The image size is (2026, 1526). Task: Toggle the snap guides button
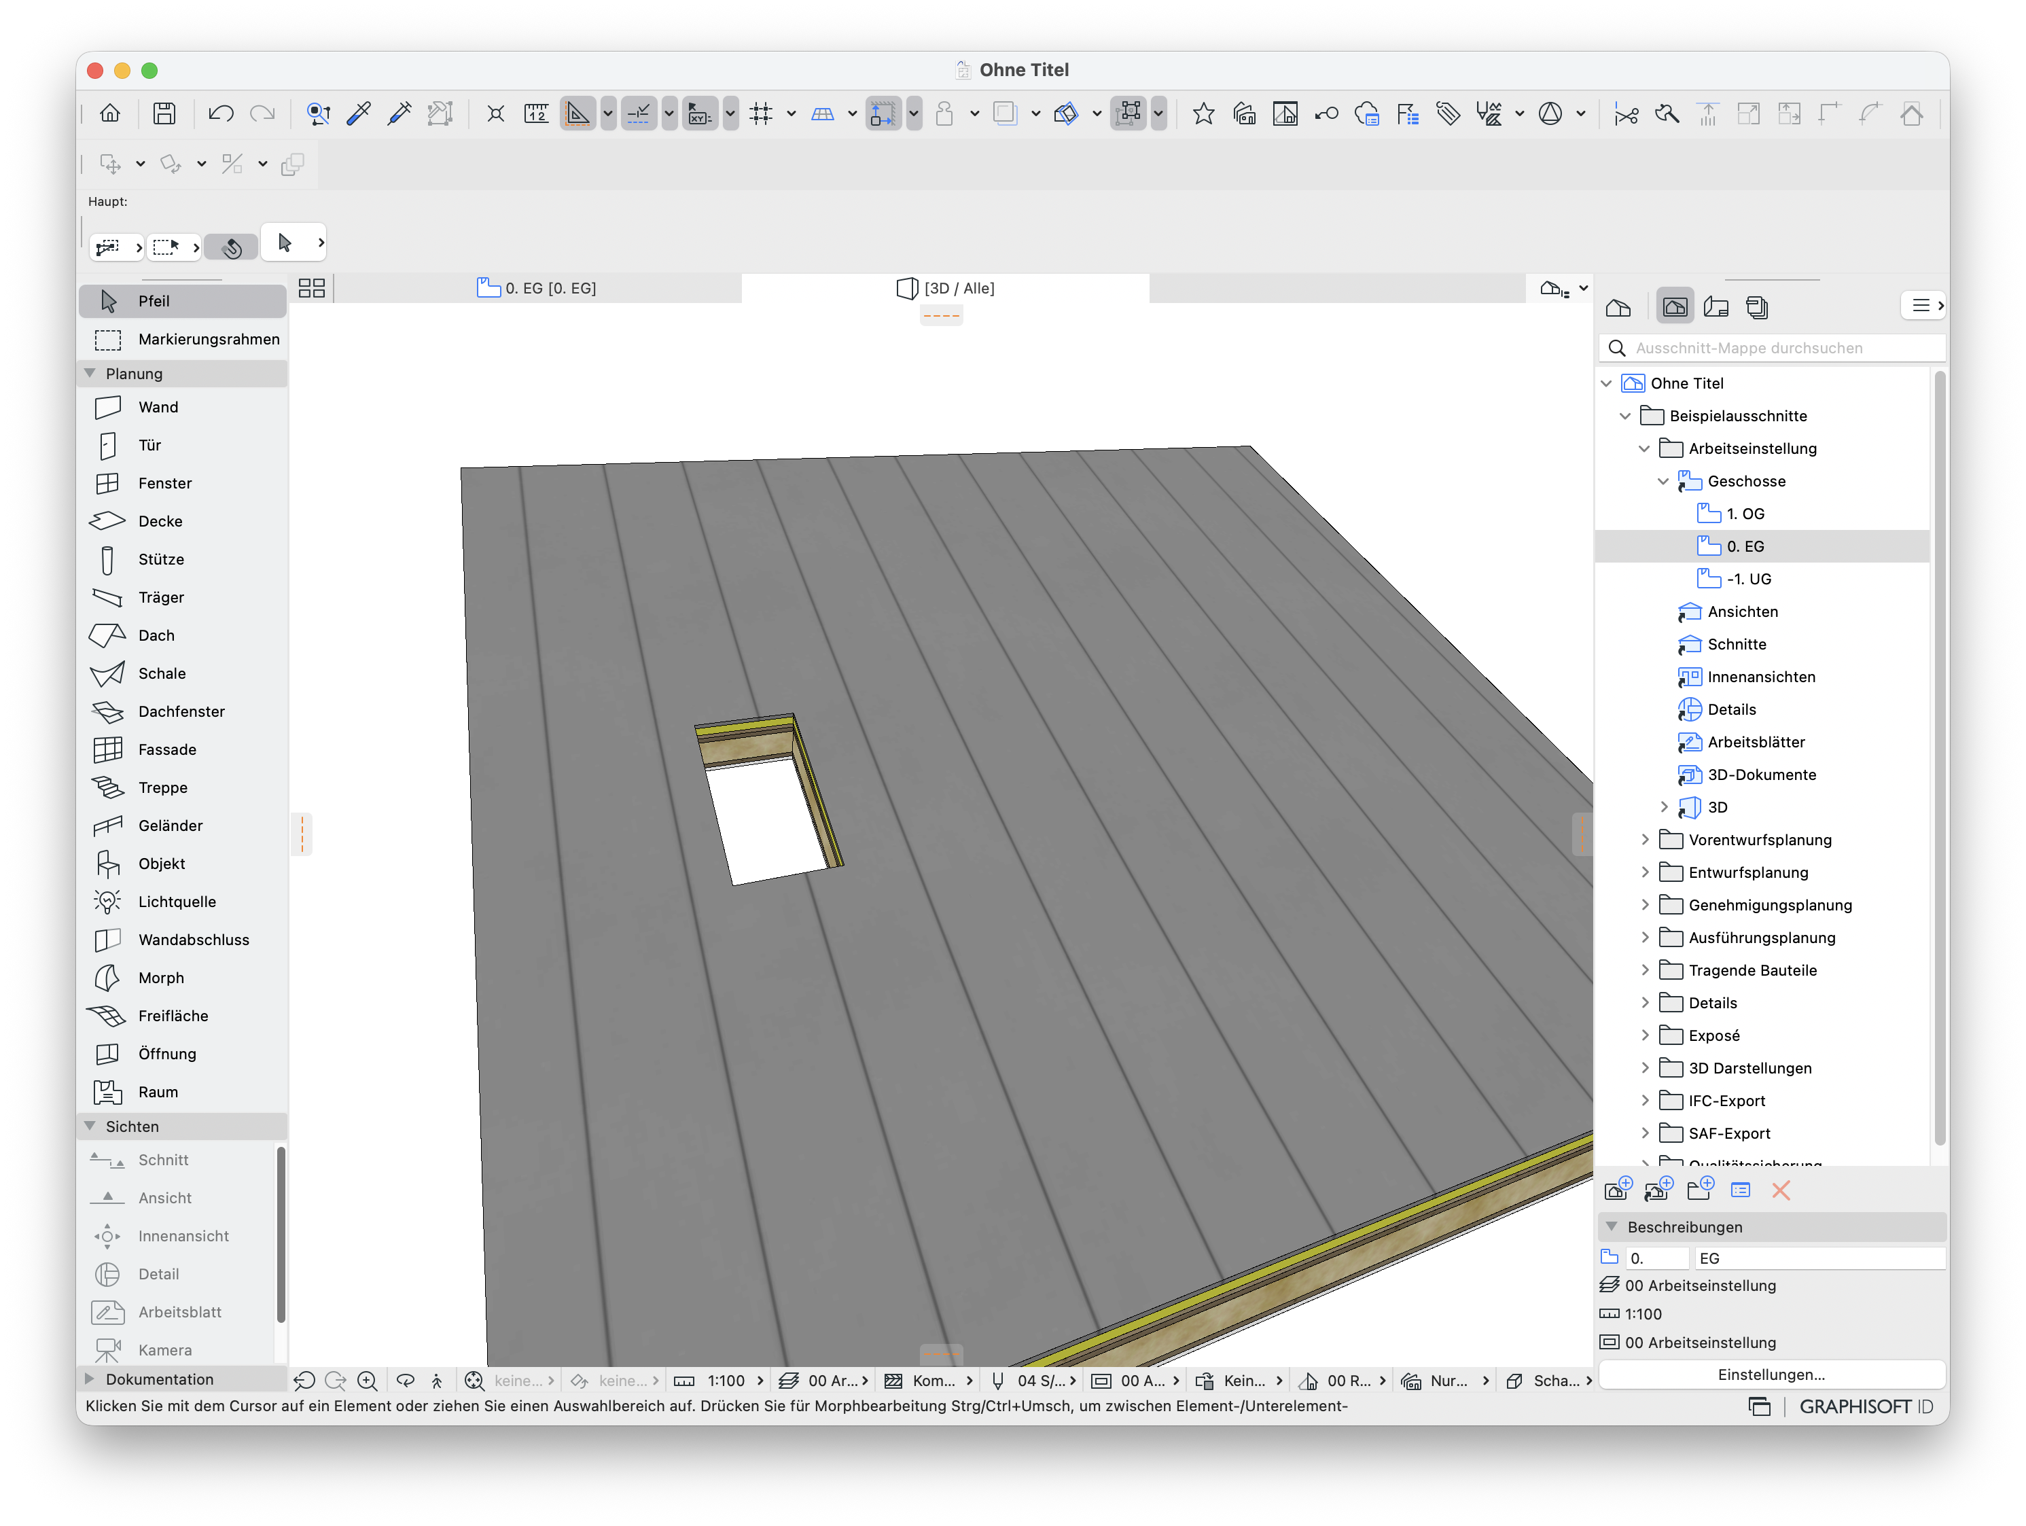(639, 113)
